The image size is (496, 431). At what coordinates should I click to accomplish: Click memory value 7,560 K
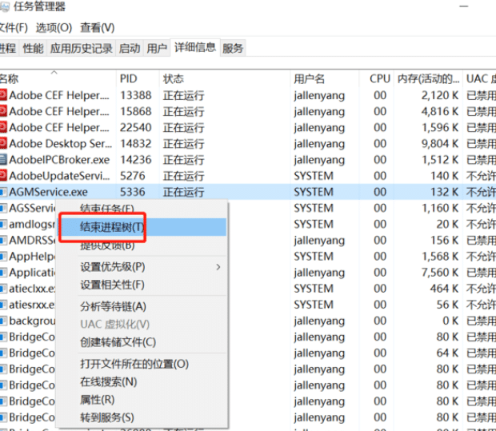(x=440, y=272)
